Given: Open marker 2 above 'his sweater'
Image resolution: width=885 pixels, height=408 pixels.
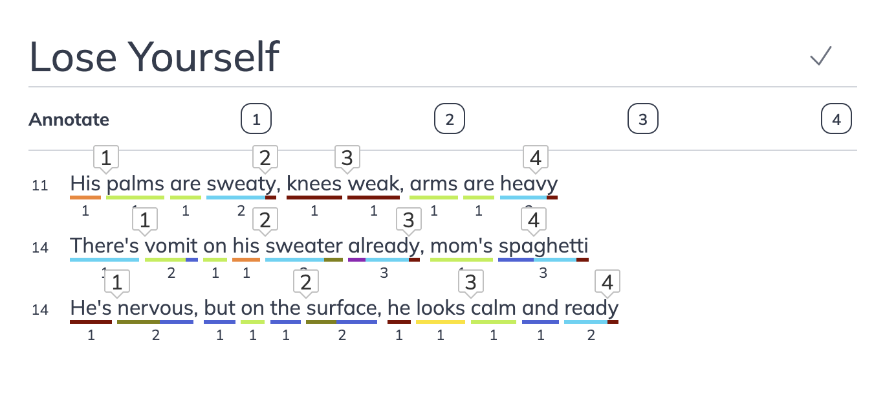Looking at the screenshot, I should (265, 220).
